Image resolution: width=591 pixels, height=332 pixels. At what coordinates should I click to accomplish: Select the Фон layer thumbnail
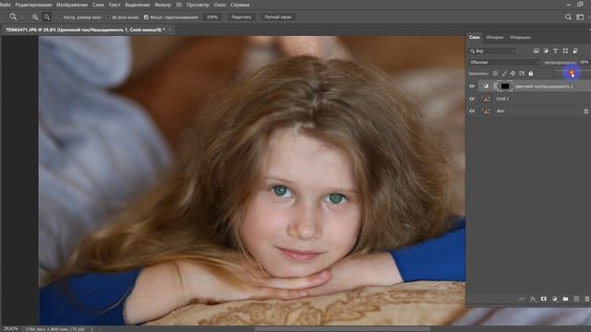pos(486,111)
